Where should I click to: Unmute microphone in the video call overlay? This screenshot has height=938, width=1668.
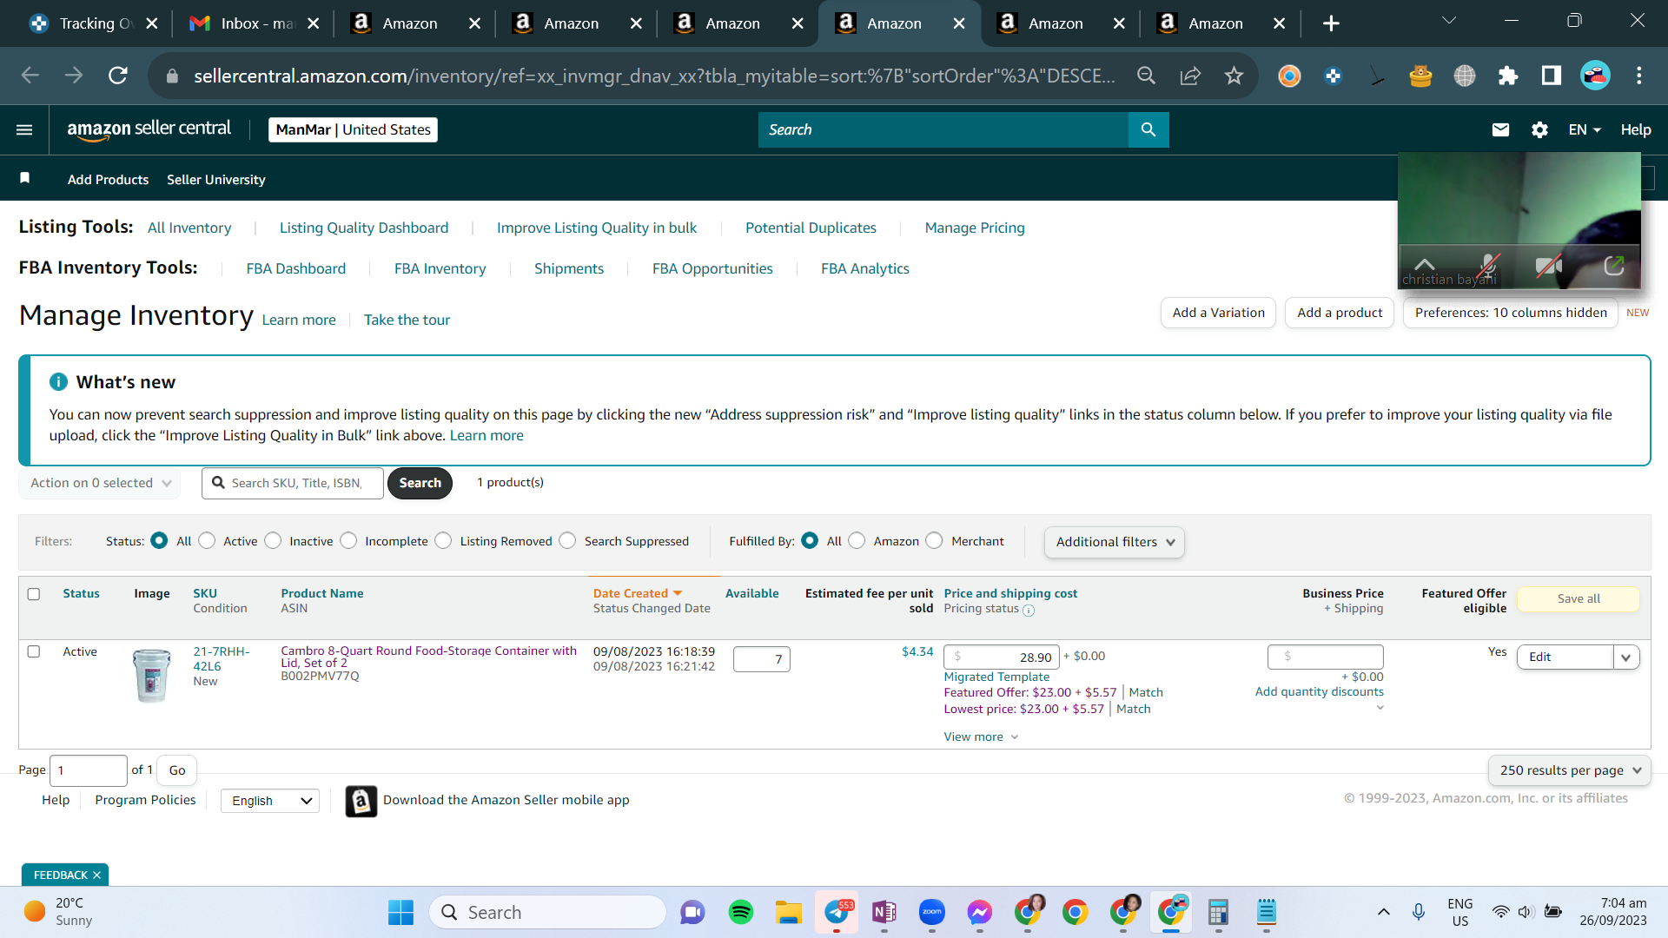[1489, 266]
